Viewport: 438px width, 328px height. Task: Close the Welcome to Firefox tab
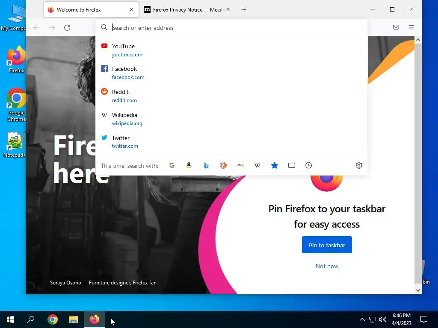(x=132, y=9)
